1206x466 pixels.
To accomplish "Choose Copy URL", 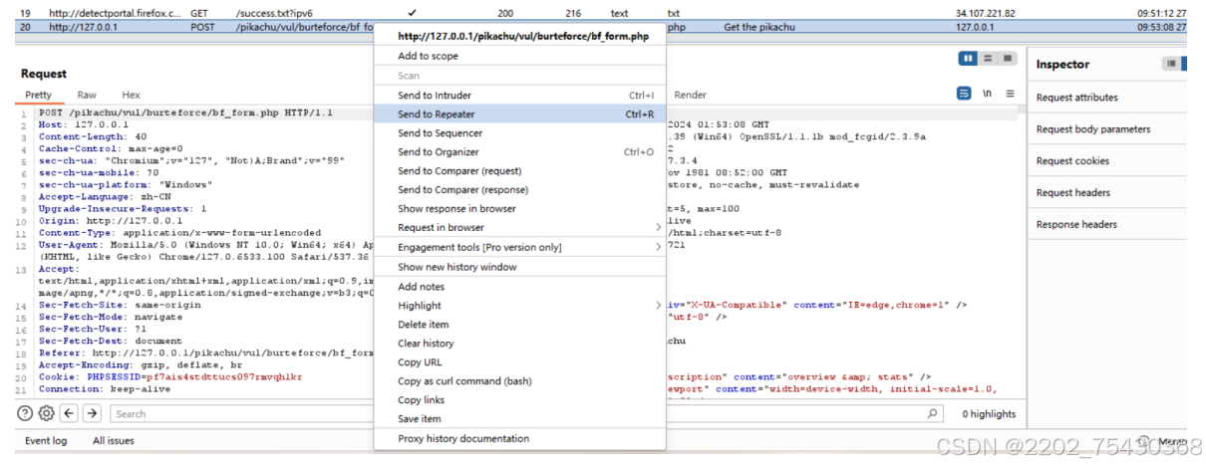I will tap(519, 362).
